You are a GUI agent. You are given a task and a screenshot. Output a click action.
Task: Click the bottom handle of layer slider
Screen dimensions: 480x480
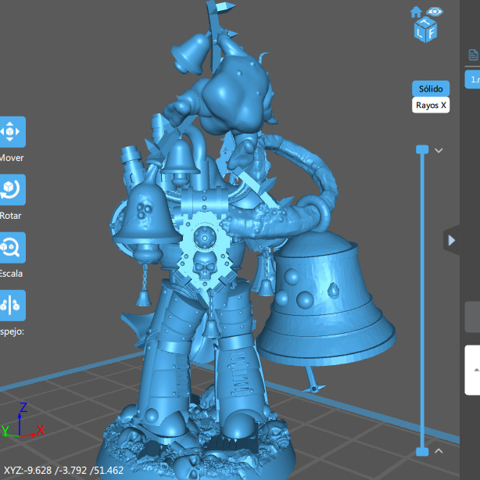coord(422,452)
